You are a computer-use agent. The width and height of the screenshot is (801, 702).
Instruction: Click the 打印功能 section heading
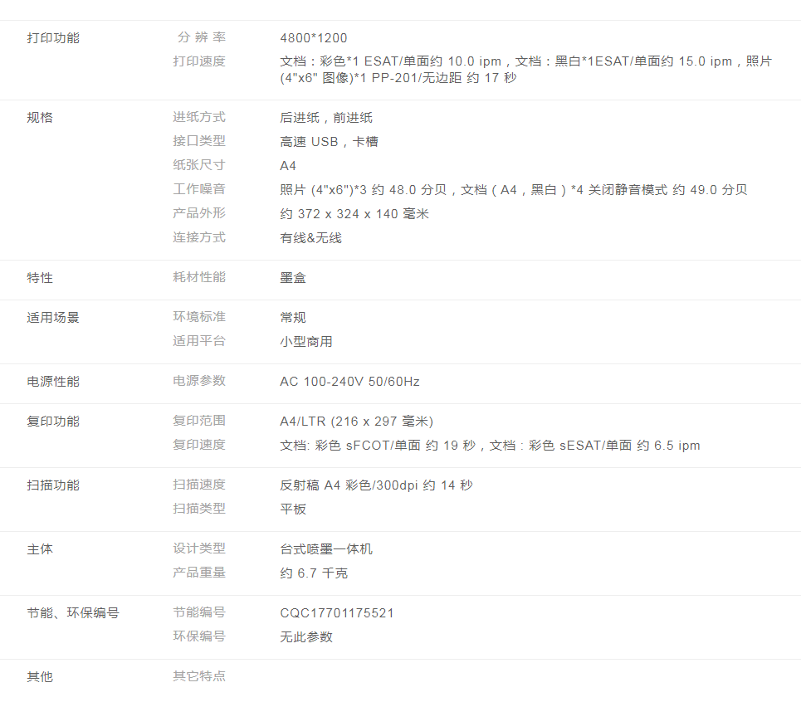pos(53,38)
